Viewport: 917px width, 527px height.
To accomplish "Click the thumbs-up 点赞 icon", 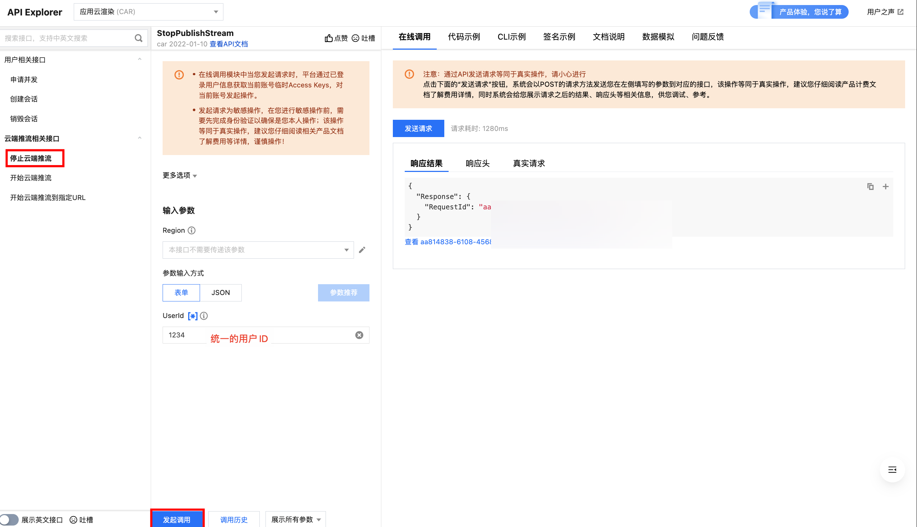I will coord(328,38).
